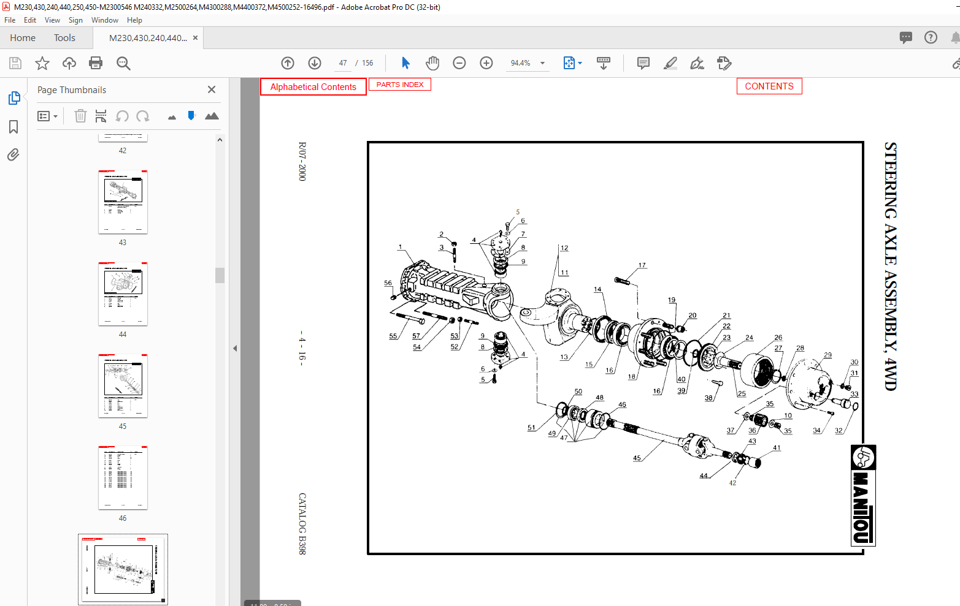The height and width of the screenshot is (606, 960).
Task: Enable scrolling mode tool
Action: (604, 63)
